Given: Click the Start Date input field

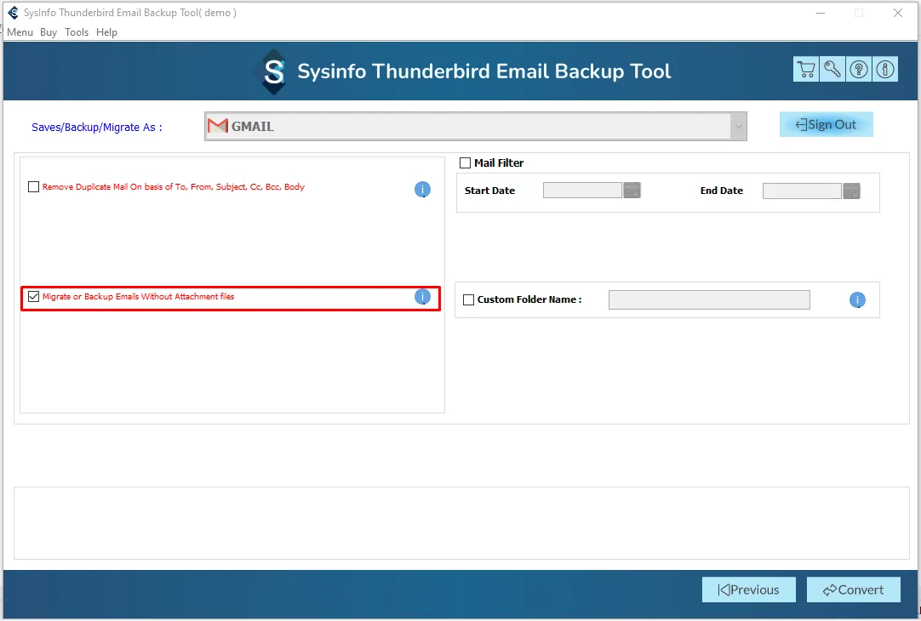Looking at the screenshot, I should click(x=582, y=191).
